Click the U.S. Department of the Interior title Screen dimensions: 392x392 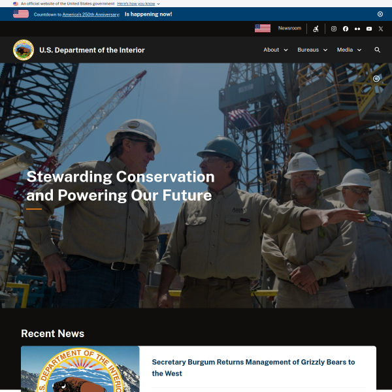click(91, 50)
